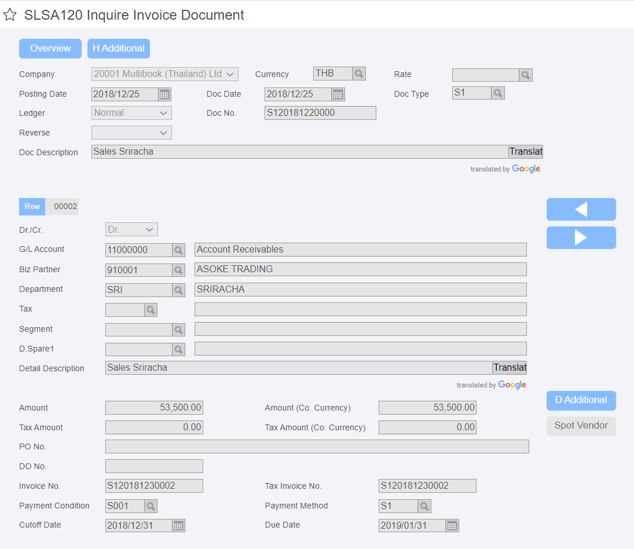
Task: Open Segment lookup search icon
Action: [x=178, y=330]
